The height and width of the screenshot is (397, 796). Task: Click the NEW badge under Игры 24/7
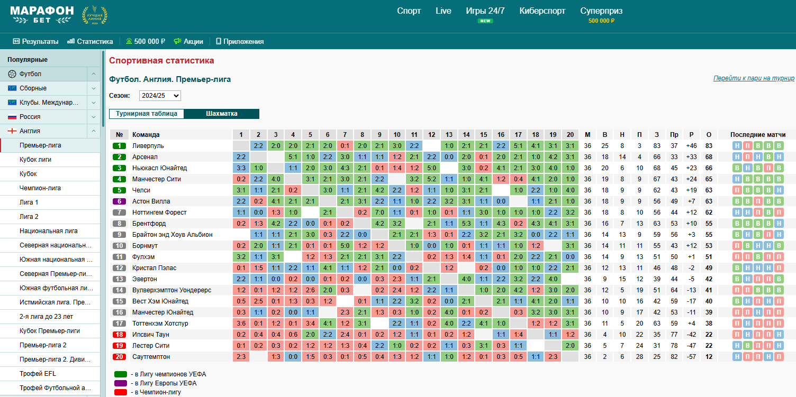(x=485, y=21)
